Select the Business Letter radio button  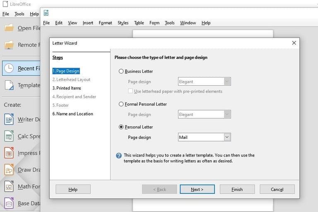point(121,71)
